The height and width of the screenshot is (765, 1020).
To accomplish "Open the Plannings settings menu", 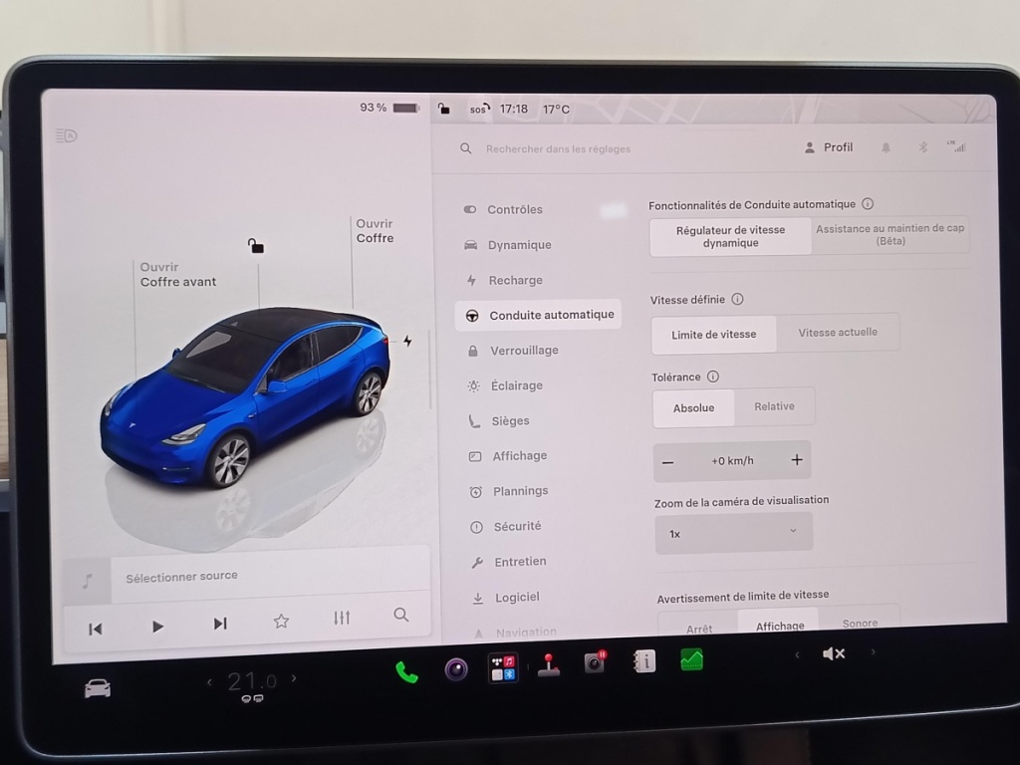I will (x=509, y=491).
